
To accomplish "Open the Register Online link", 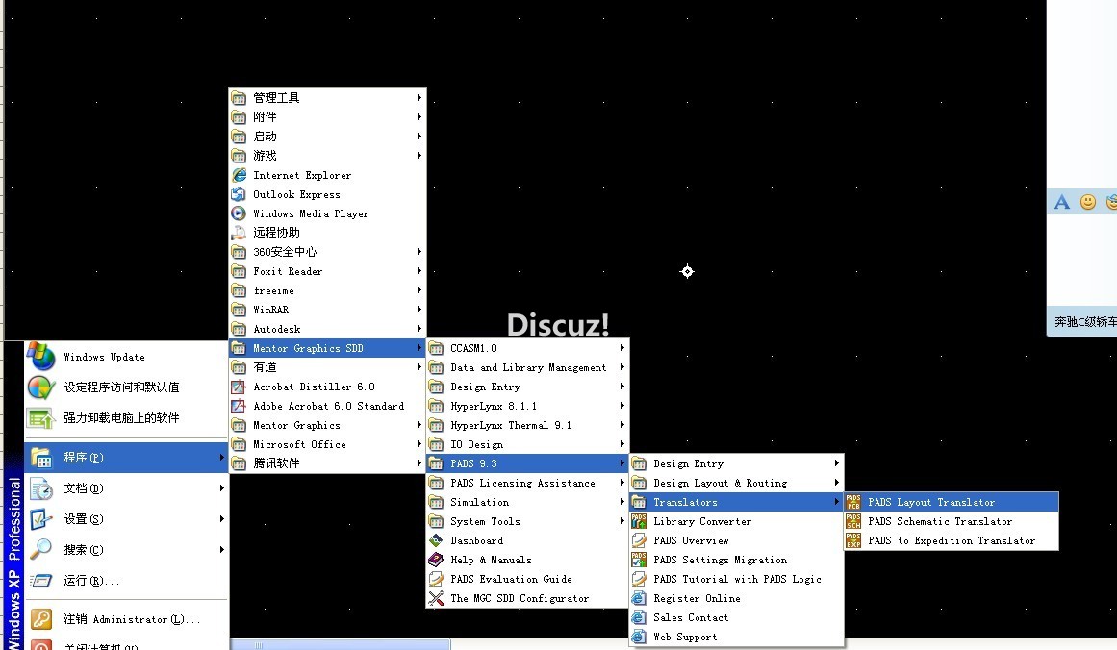I will coord(697,598).
